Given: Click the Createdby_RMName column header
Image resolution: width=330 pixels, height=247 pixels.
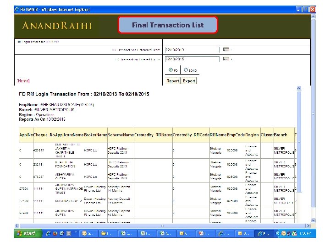Looking at the screenshot, I should point(153,135).
